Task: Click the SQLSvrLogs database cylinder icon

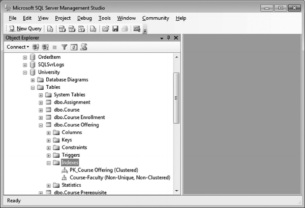Action: pos(33,64)
